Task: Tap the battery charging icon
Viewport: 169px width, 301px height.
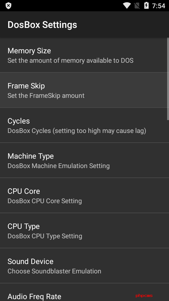Action: (146, 6)
